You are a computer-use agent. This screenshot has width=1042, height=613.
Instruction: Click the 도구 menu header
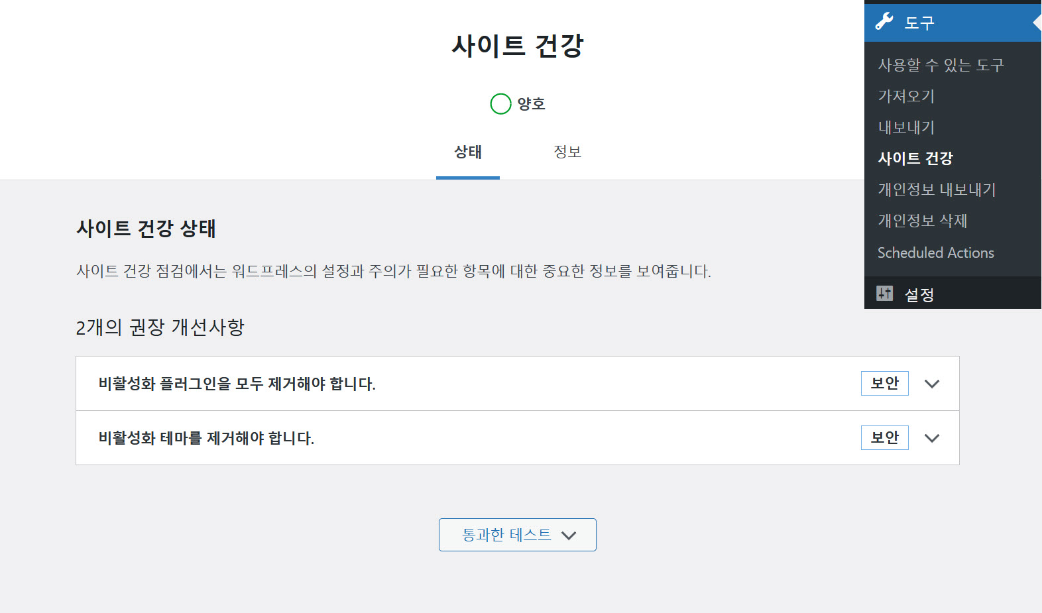(918, 21)
